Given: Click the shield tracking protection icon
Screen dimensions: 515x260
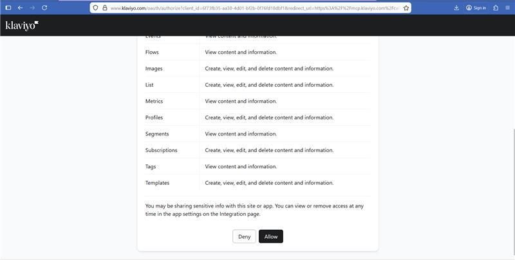Looking at the screenshot, I should coord(96,8).
